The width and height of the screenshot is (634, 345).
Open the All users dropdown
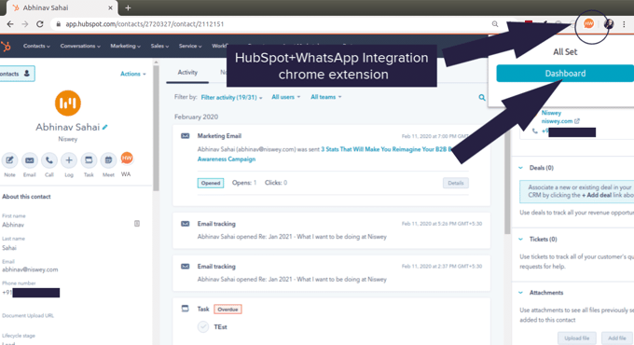286,97
